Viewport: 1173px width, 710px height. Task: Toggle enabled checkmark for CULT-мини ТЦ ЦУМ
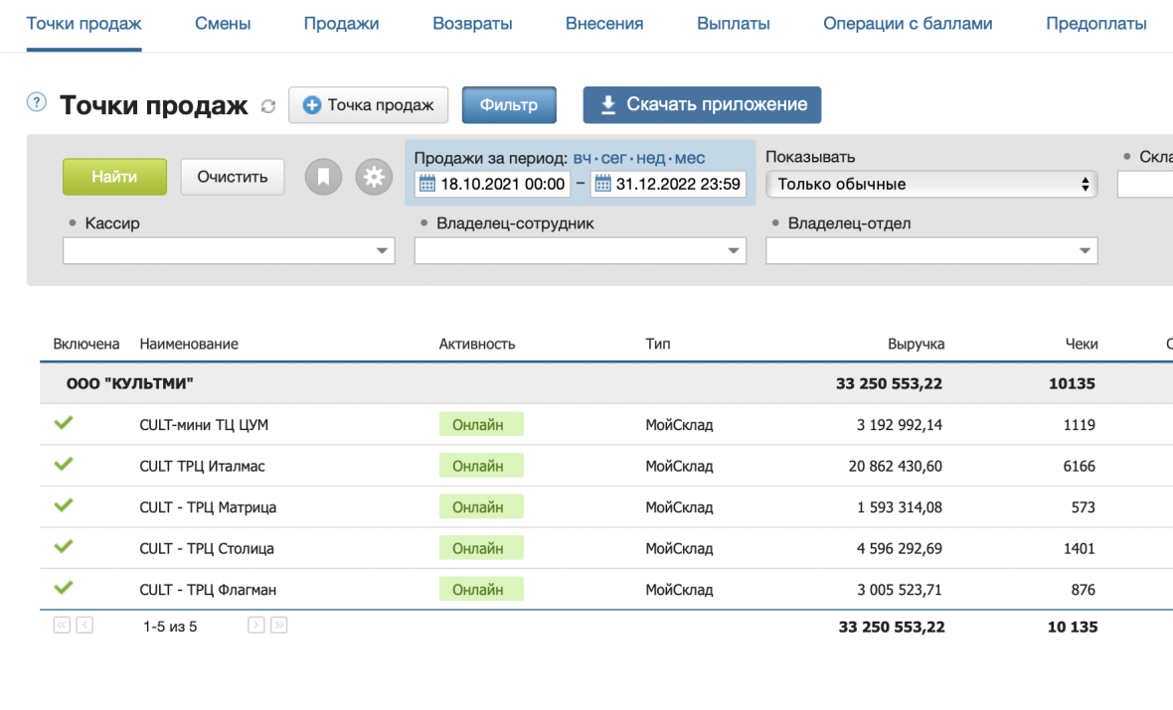pyautogui.click(x=64, y=423)
